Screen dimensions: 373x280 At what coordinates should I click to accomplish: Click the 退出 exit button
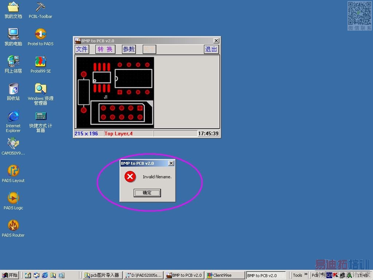(211, 49)
